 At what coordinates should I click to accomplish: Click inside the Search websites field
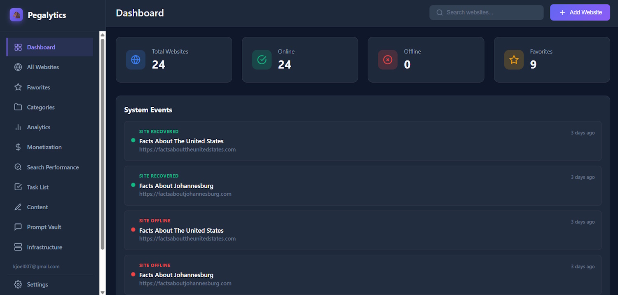[486, 12]
